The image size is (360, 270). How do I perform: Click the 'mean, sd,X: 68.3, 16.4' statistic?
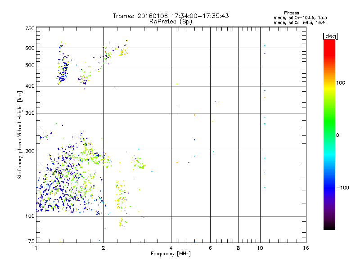[x=299, y=22]
